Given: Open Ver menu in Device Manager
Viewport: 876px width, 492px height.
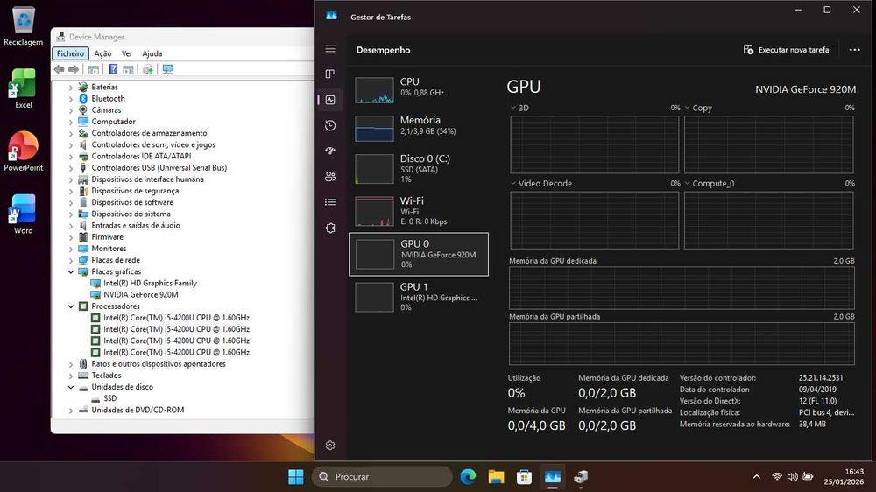Looking at the screenshot, I should coord(127,53).
